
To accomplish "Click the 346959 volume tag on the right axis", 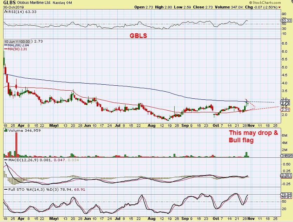I will coord(286,156).
